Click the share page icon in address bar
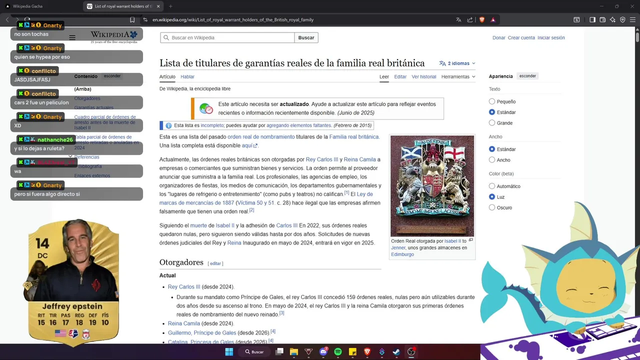This screenshot has height=360, width=640. (x=470, y=20)
